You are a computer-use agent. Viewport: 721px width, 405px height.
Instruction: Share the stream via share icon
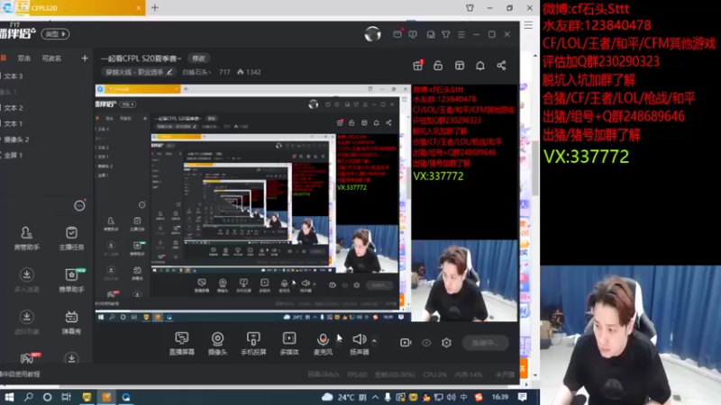click(501, 66)
